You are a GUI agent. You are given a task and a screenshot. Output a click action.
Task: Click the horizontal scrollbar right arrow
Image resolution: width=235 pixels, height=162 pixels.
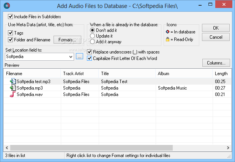click(x=228, y=148)
